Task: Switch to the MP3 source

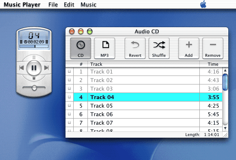Action: (105, 48)
